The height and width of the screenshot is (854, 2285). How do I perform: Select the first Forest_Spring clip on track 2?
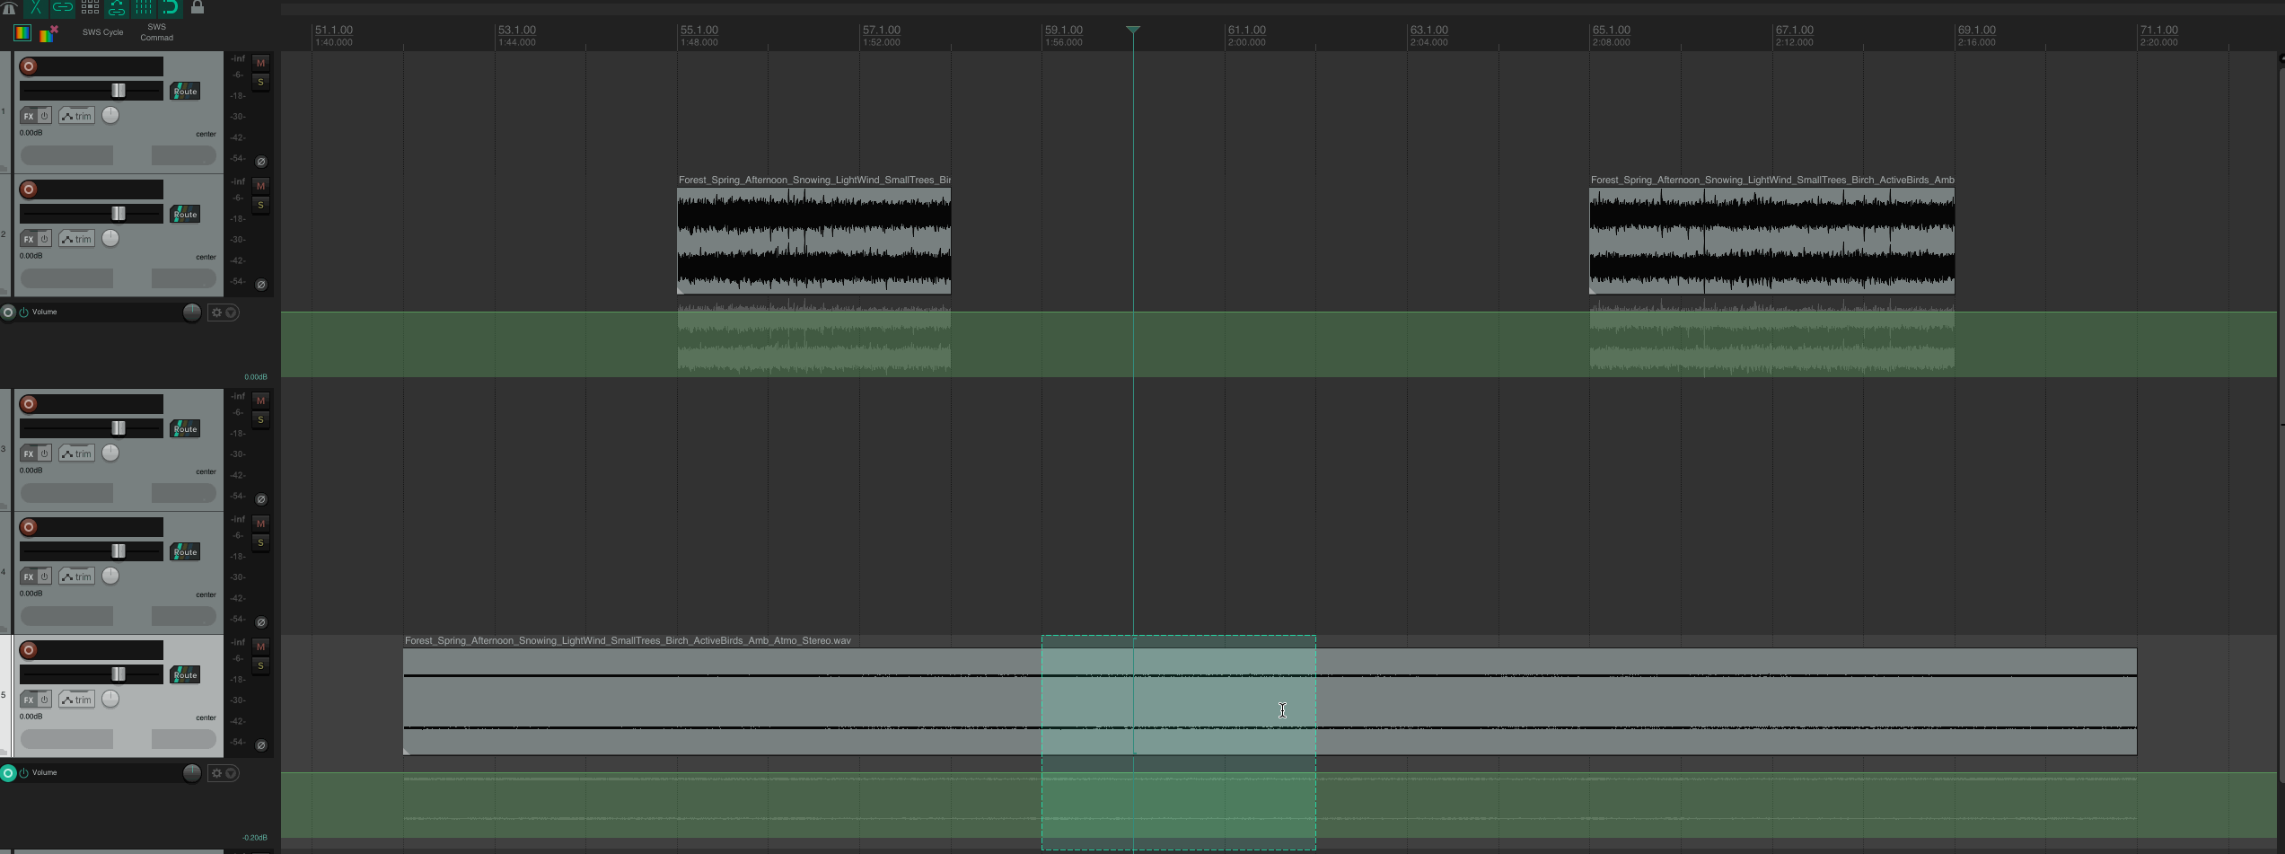(x=814, y=241)
